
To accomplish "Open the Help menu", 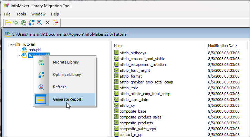I will 55,14.
